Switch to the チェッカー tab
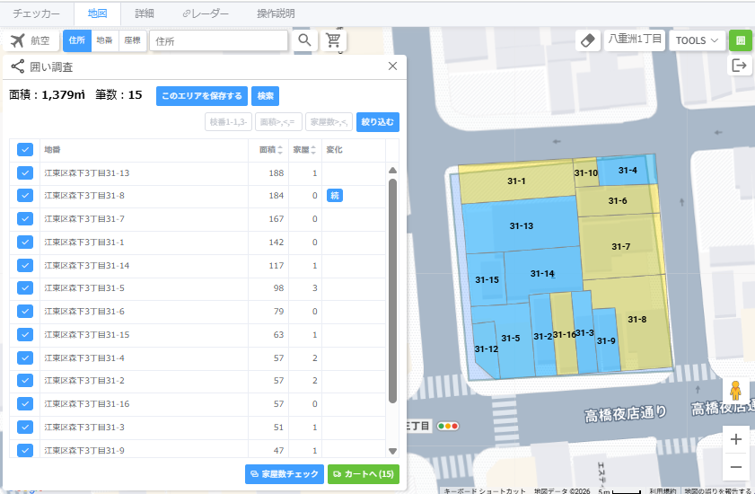 (x=37, y=13)
